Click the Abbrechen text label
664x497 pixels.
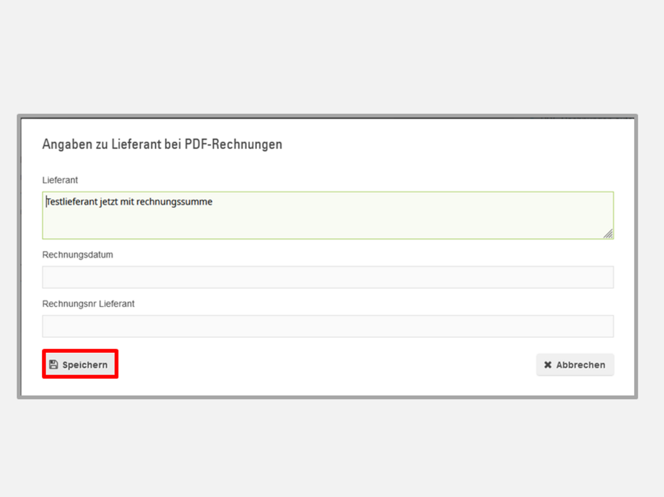(x=581, y=365)
